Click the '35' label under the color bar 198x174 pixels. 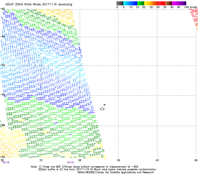[165, 7]
